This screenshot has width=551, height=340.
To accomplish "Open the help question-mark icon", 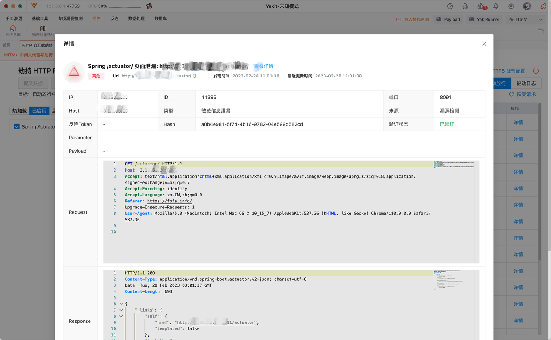I will point(450,6).
